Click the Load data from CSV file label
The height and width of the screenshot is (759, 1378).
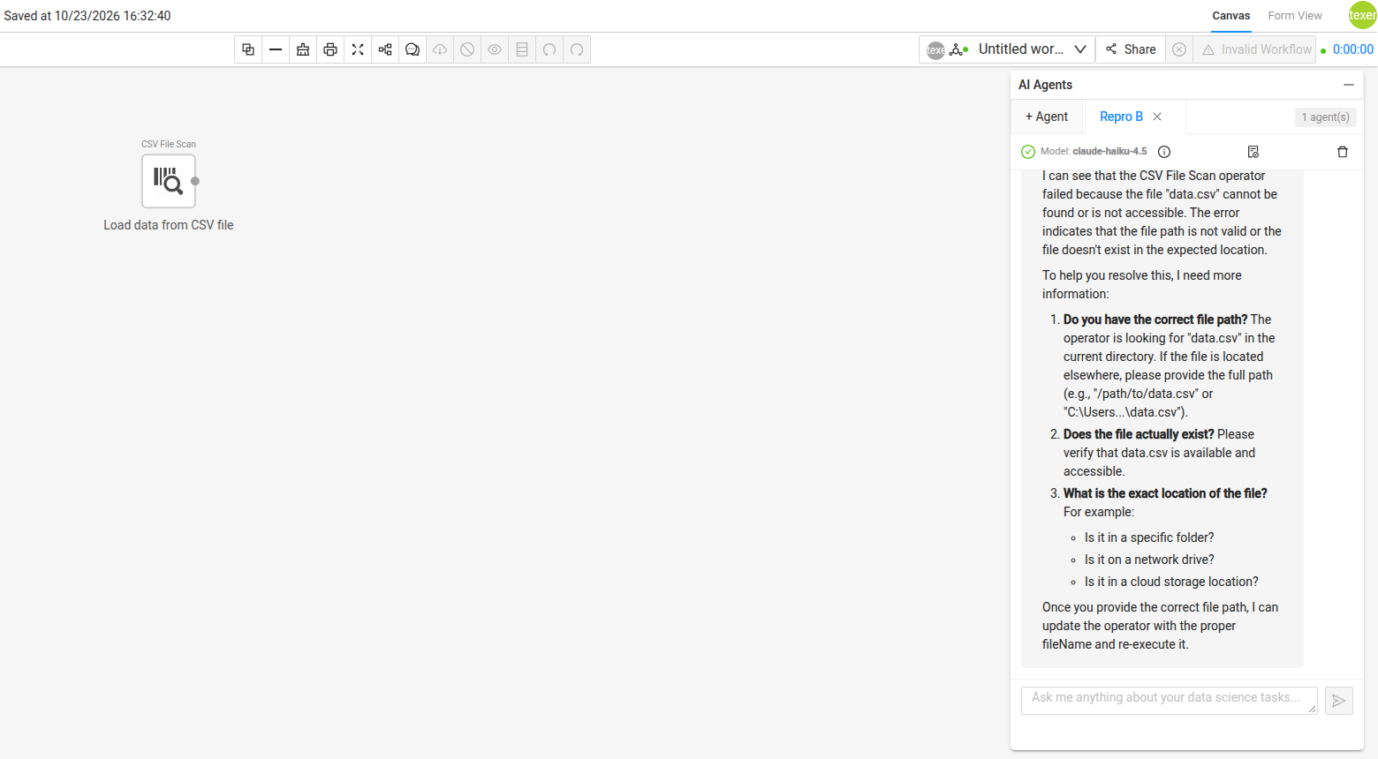coord(169,225)
